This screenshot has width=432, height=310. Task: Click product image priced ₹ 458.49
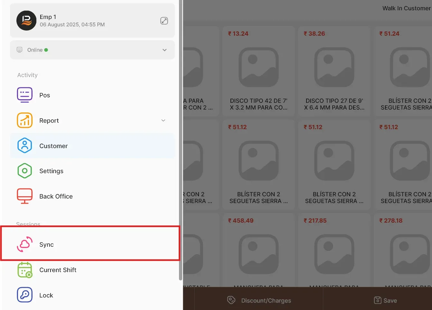[x=258, y=254]
